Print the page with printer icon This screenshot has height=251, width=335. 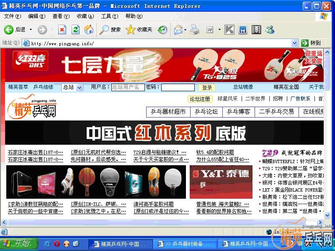tap(195, 30)
